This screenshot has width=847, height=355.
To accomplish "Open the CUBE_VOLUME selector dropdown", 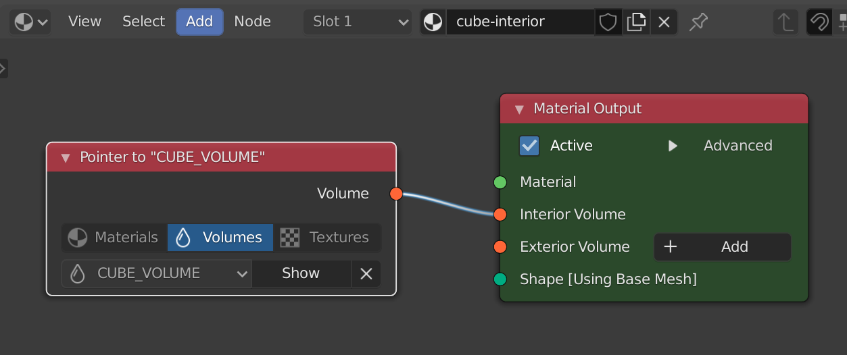I will (157, 274).
